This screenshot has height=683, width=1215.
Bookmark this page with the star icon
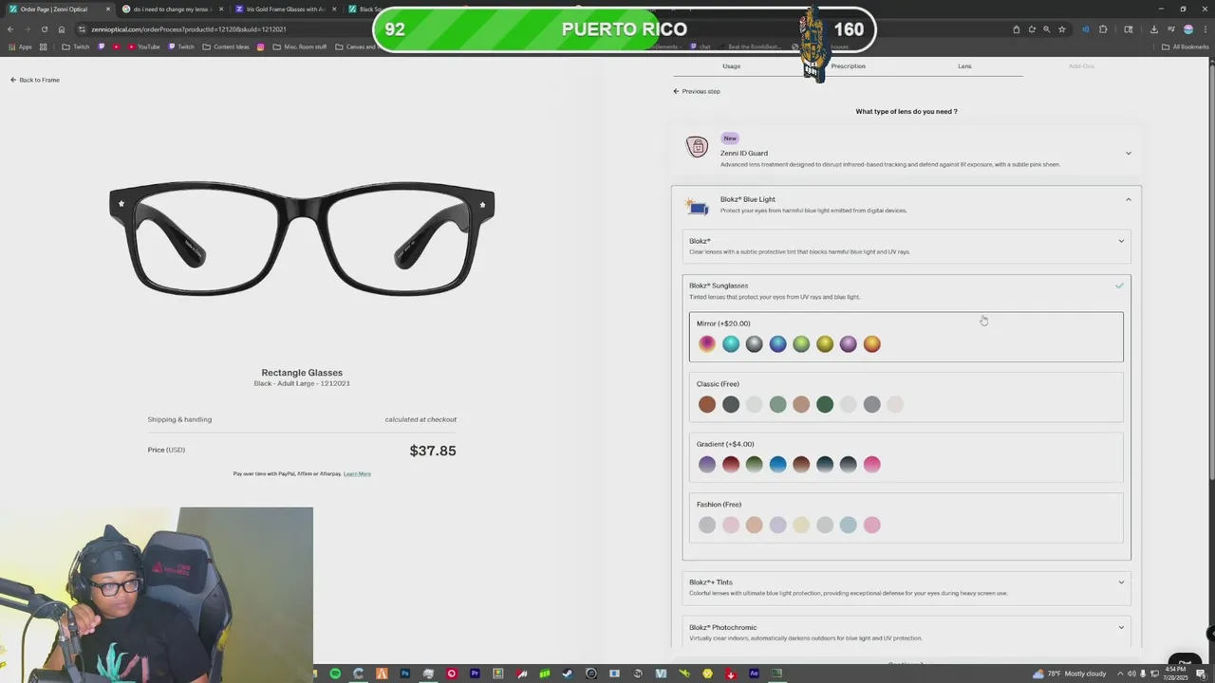(x=1062, y=29)
